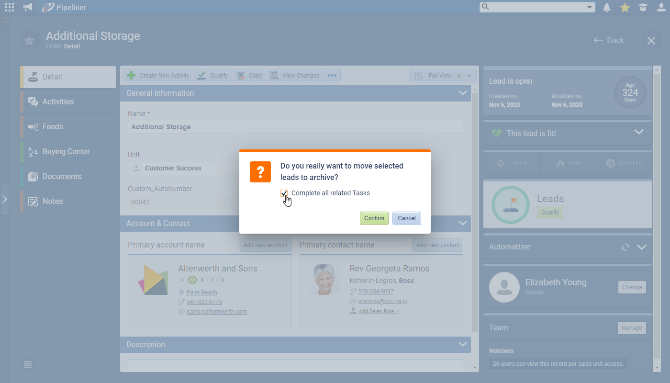Click the Automatizer refresh icon
This screenshot has width=670, height=383.
pyautogui.click(x=625, y=247)
